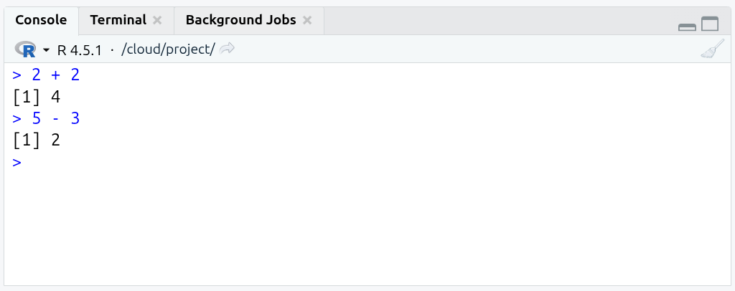Viewport: 735px width, 291px height.
Task: Click the view current directory arrow icon
Action: (x=228, y=49)
